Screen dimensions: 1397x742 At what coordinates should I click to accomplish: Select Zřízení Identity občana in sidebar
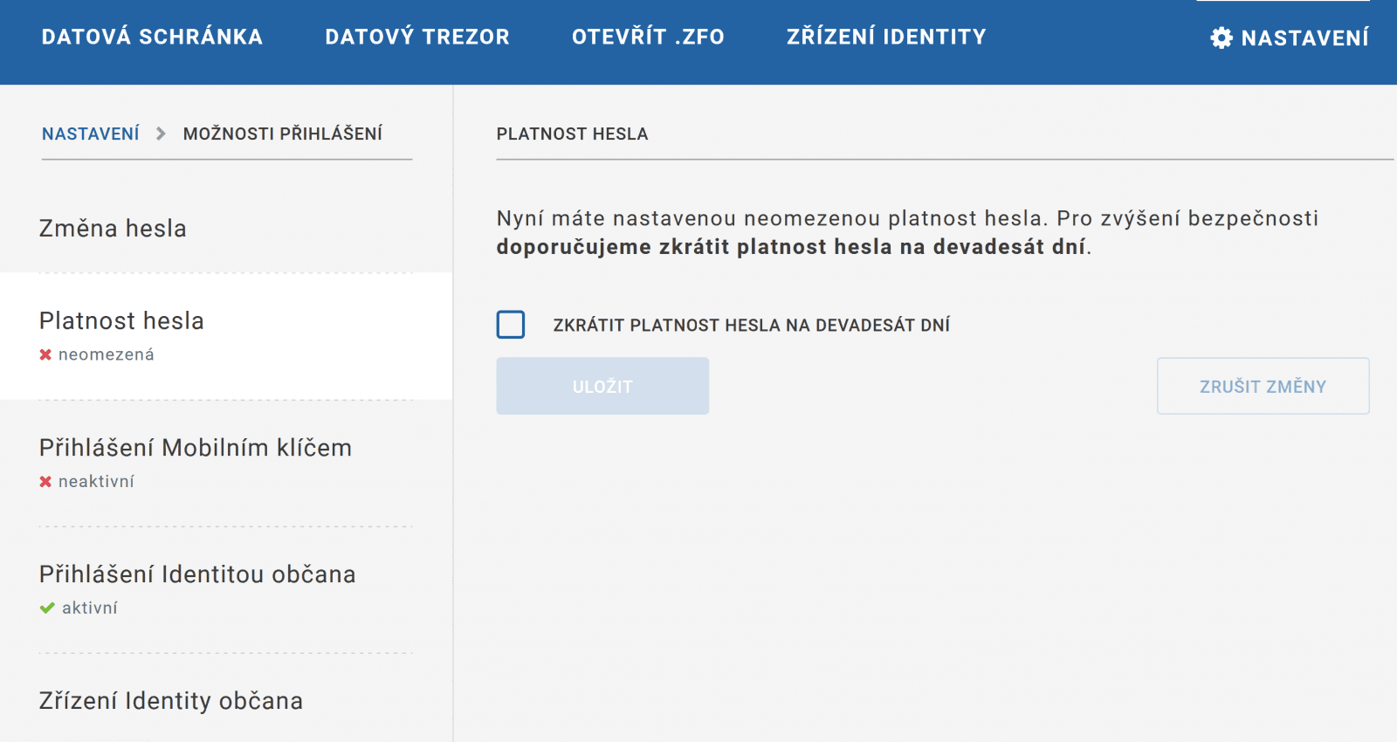tap(171, 701)
